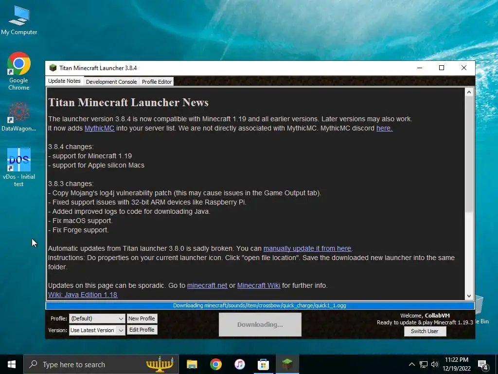The height and width of the screenshot is (374, 498).
Task: Switch to the Development Console tab
Action: (111, 82)
